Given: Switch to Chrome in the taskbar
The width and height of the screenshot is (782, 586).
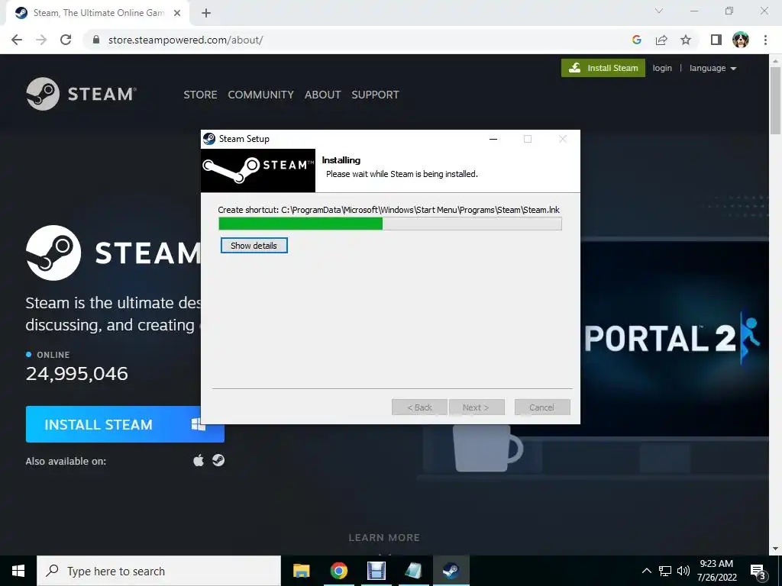Looking at the screenshot, I should 338,571.
